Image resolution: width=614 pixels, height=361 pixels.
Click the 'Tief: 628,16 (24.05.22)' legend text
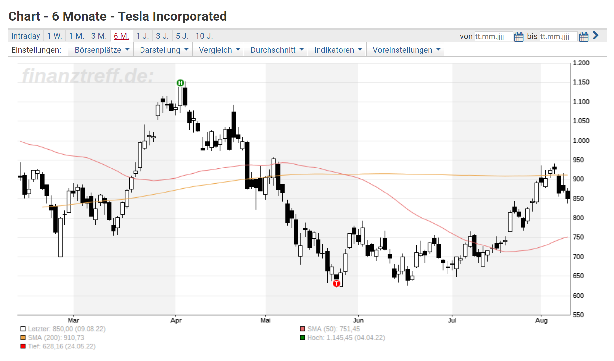[x=62, y=346]
